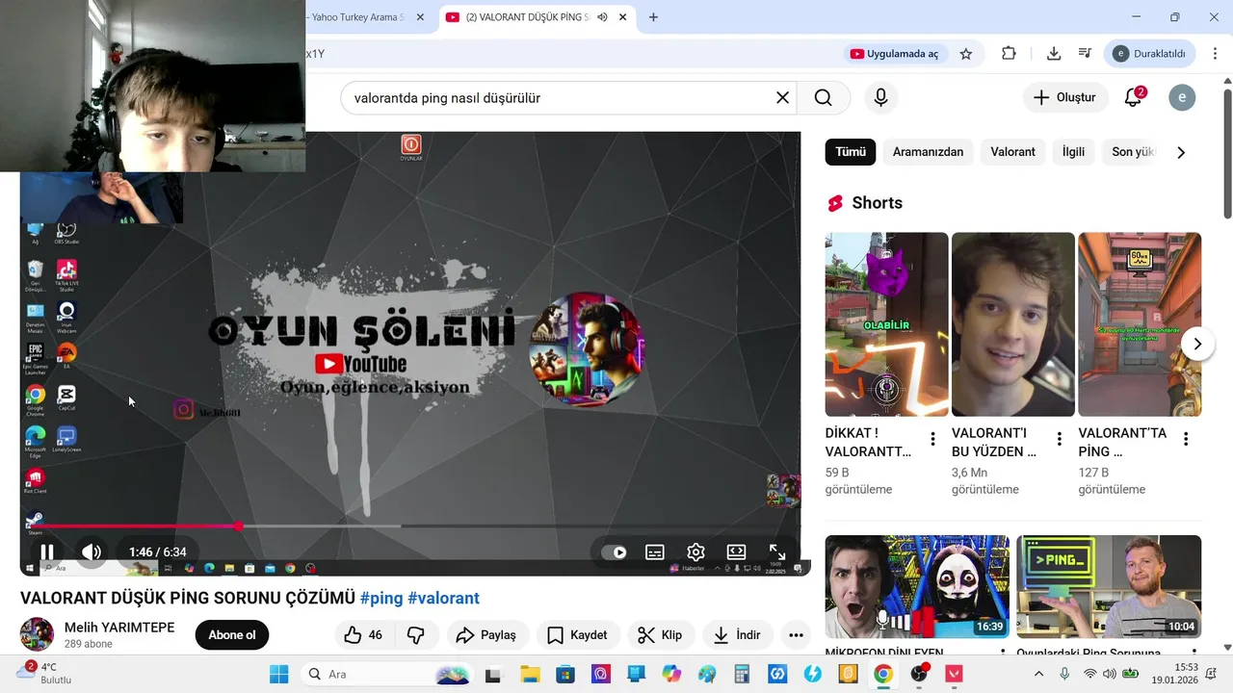This screenshot has width=1233, height=693.
Task: Click the Melih YARIMTEPE channel avatar
Action: coord(37,634)
